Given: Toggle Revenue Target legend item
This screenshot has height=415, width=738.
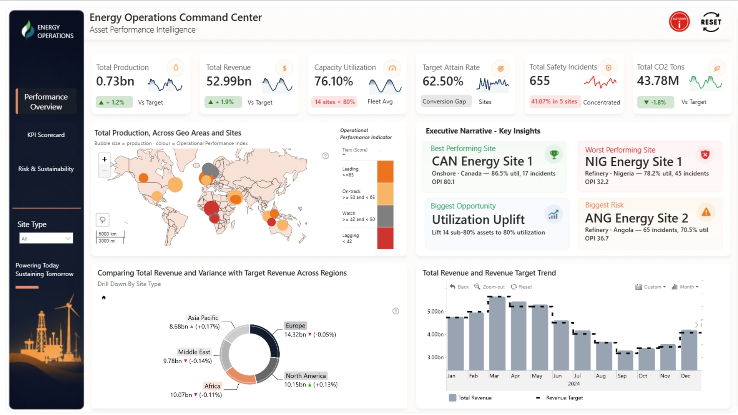Looking at the screenshot, I should [559, 398].
